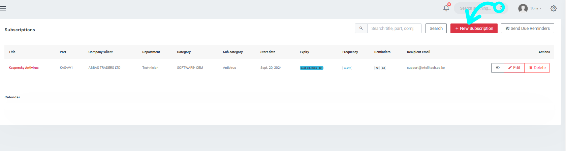Open the Kaspersky Antivirus title link

[x=24, y=68]
